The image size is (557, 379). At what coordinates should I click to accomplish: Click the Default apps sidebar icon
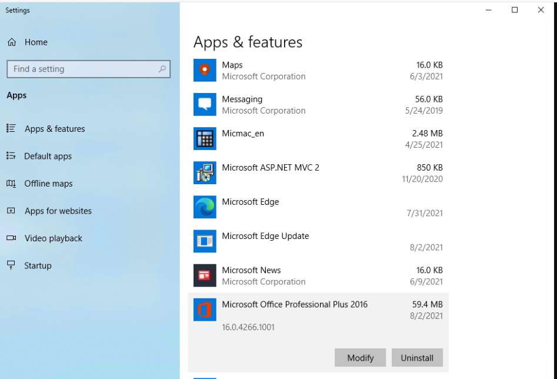tap(11, 156)
